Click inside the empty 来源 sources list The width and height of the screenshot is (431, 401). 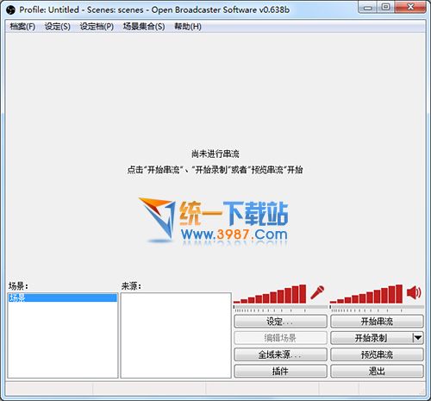tap(176, 335)
